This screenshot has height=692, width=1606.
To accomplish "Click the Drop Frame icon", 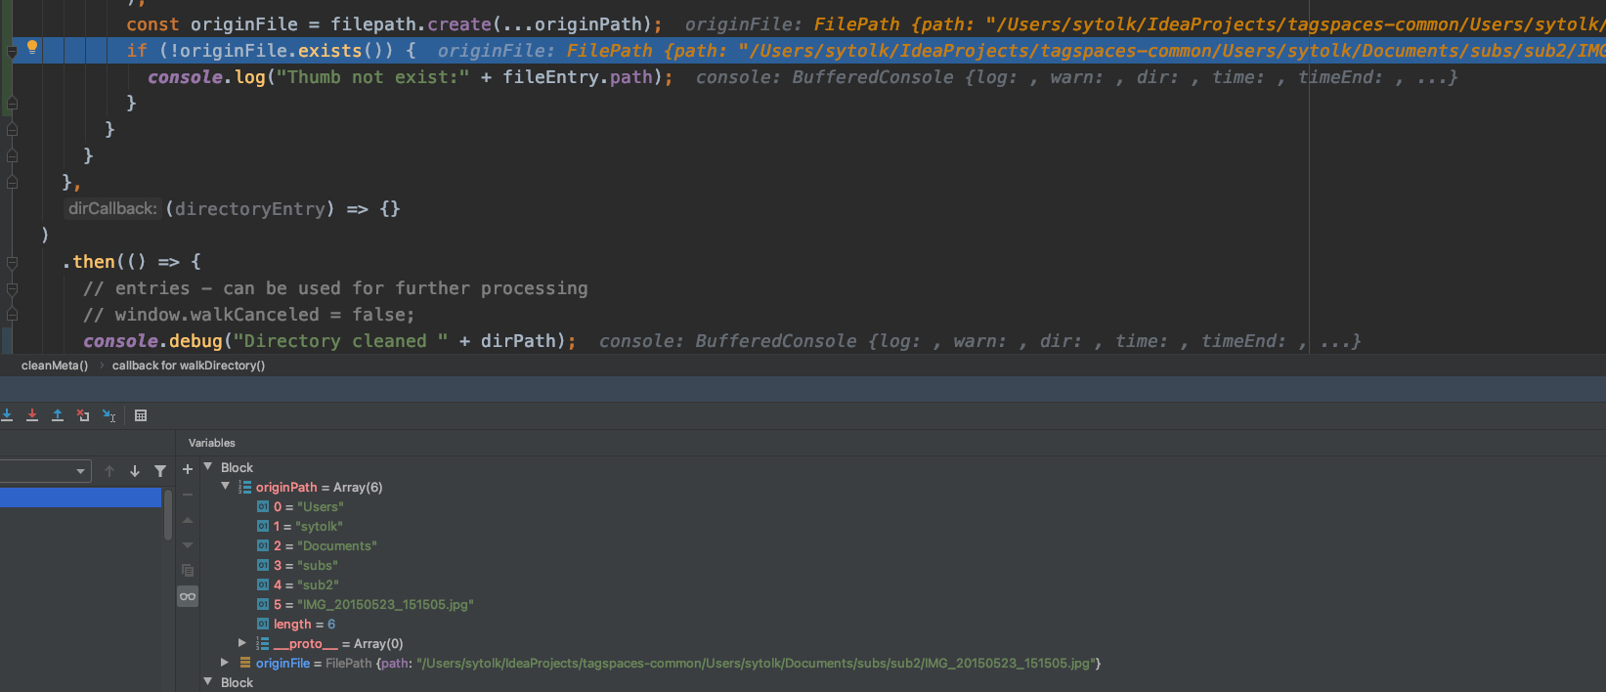I will [x=83, y=415].
